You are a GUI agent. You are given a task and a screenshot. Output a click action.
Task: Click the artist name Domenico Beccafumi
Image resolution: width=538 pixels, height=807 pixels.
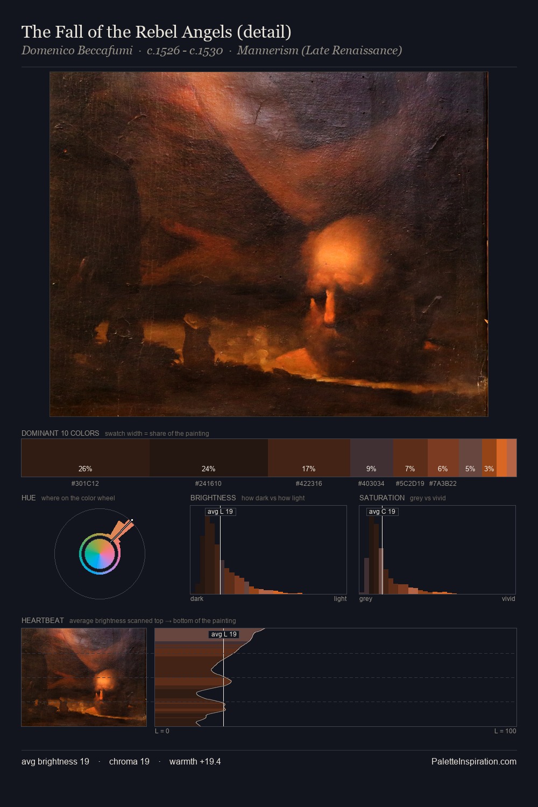pyautogui.click(x=77, y=51)
